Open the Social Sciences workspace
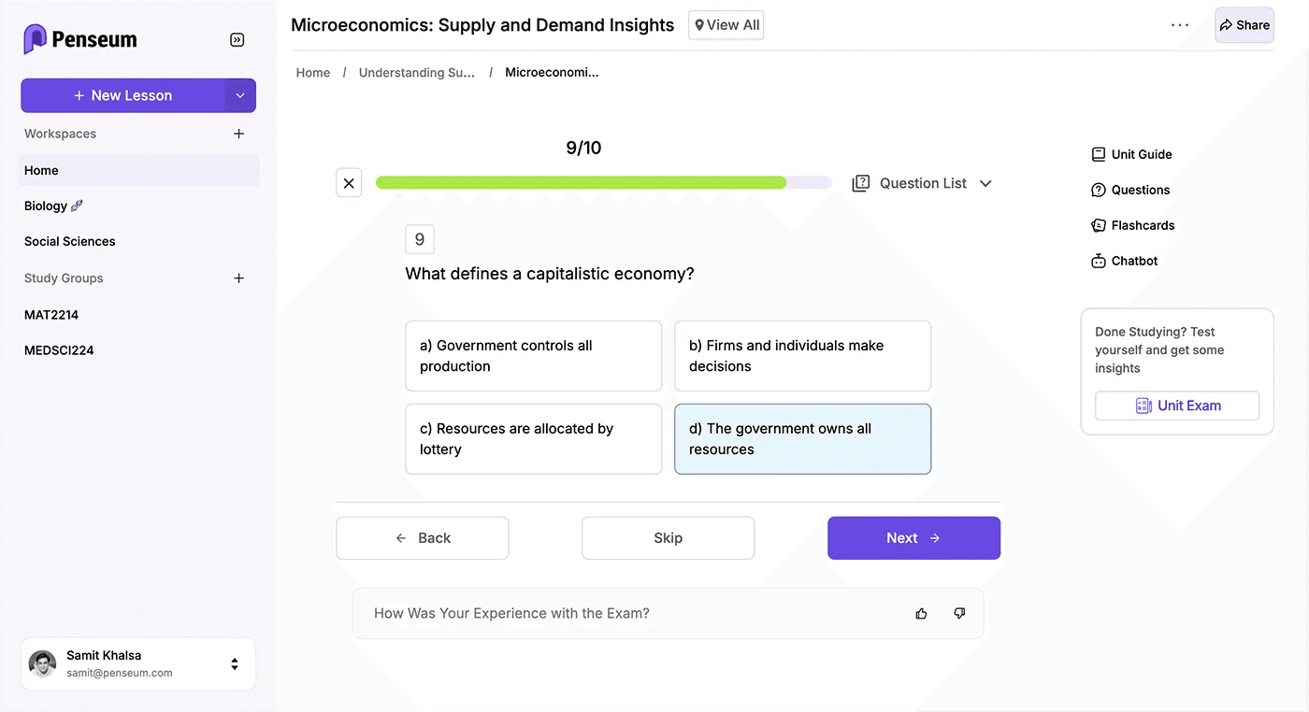 [x=70, y=241]
